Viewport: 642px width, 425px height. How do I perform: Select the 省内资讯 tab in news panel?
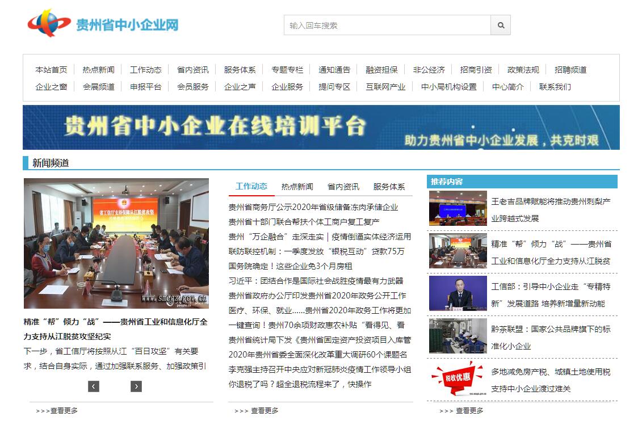(343, 187)
